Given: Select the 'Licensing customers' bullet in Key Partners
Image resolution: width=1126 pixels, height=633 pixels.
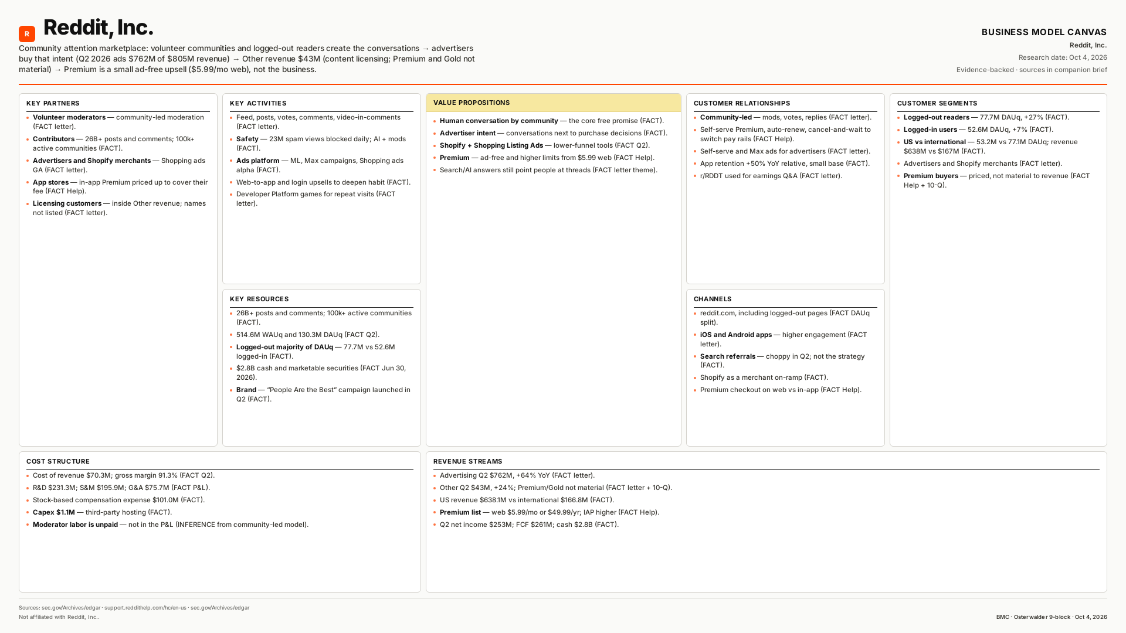Looking at the screenshot, I should pos(118,208).
